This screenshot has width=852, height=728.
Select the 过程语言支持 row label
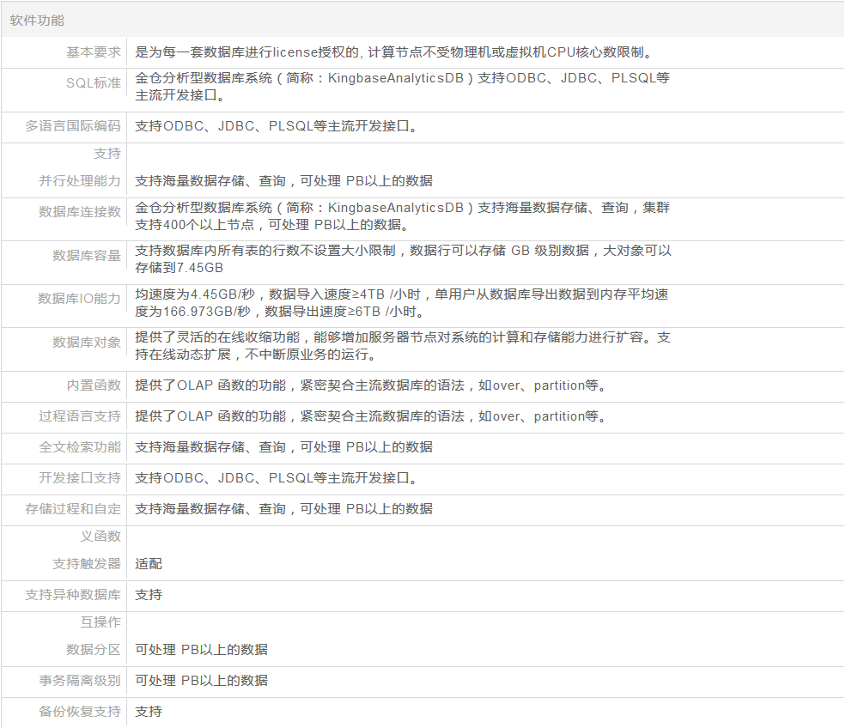80,416
